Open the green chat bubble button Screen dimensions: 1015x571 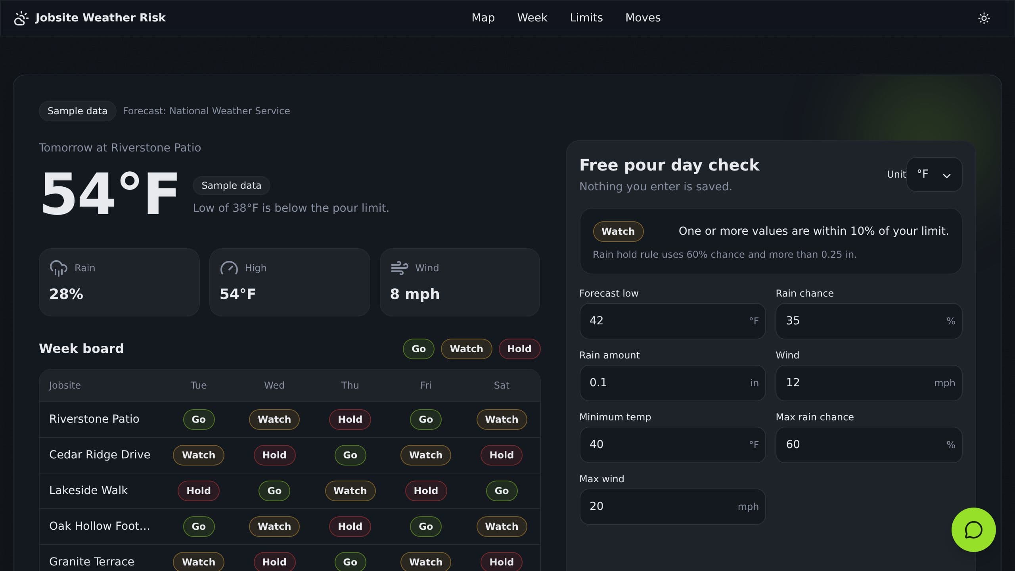pyautogui.click(x=973, y=530)
